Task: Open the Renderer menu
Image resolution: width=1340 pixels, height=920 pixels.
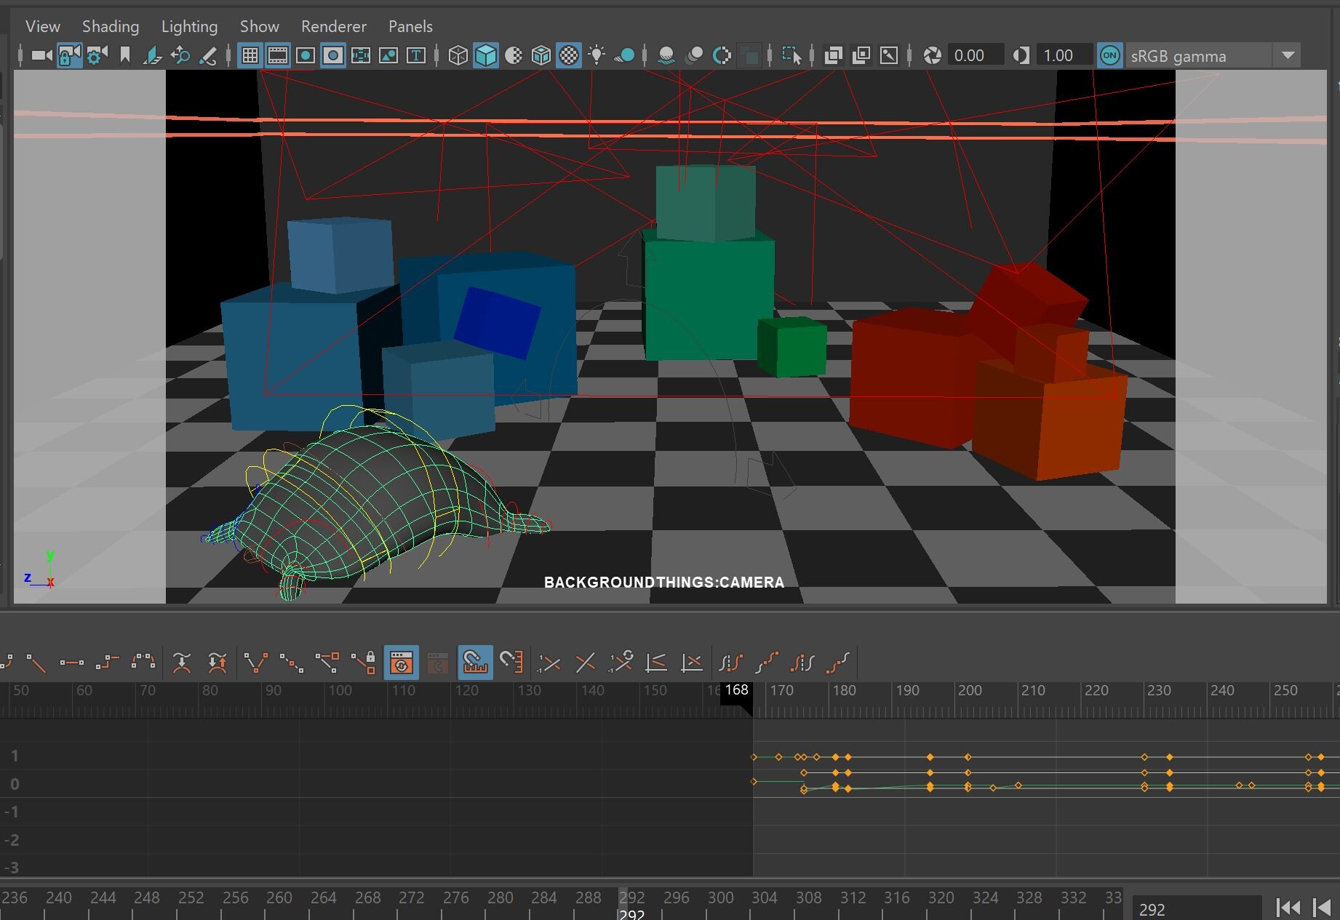Action: pos(333,26)
